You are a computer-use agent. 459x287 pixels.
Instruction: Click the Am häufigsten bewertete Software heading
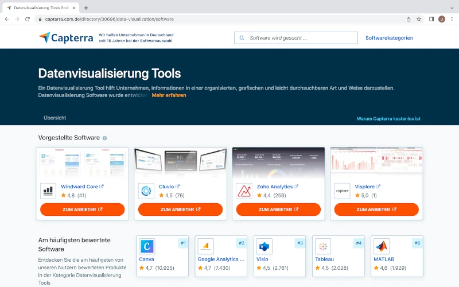coord(75,245)
